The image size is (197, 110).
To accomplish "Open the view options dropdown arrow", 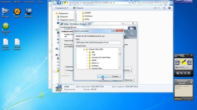I will (159, 8).
